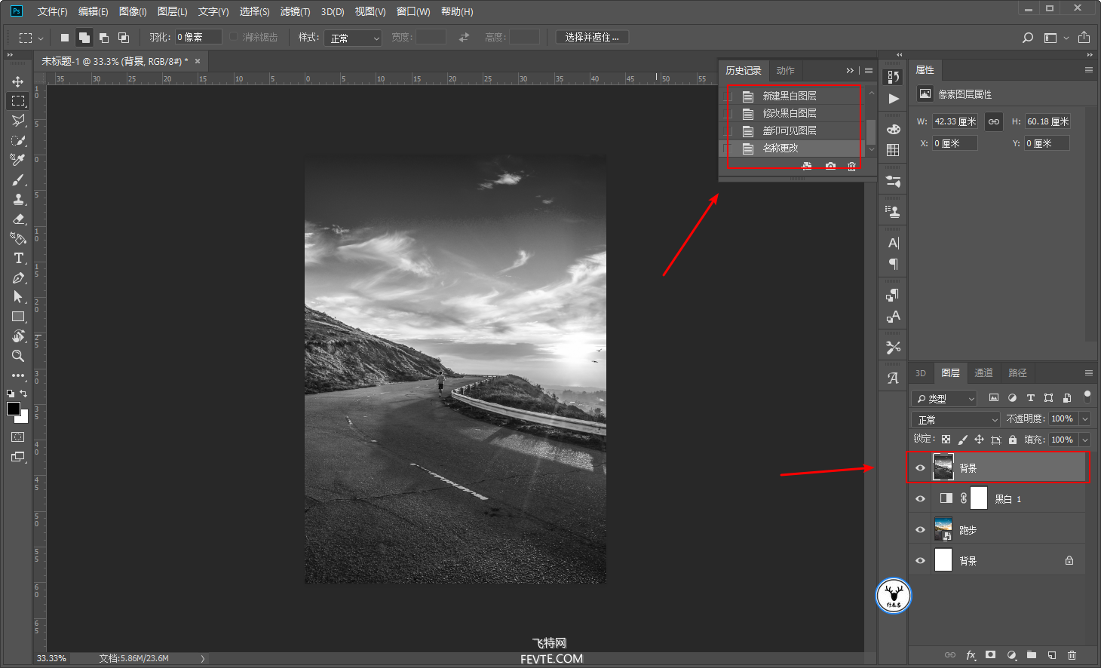Image resolution: width=1101 pixels, height=668 pixels.
Task: Switch to the 通道 channels tab
Action: tap(983, 373)
